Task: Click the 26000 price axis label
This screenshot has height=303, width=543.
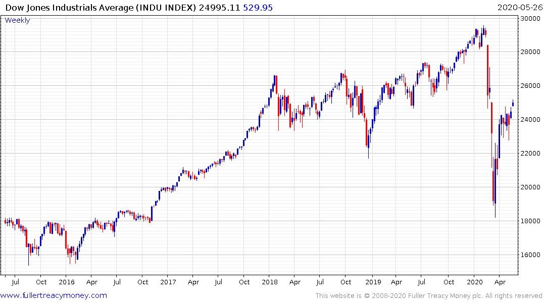Action: (x=530, y=86)
